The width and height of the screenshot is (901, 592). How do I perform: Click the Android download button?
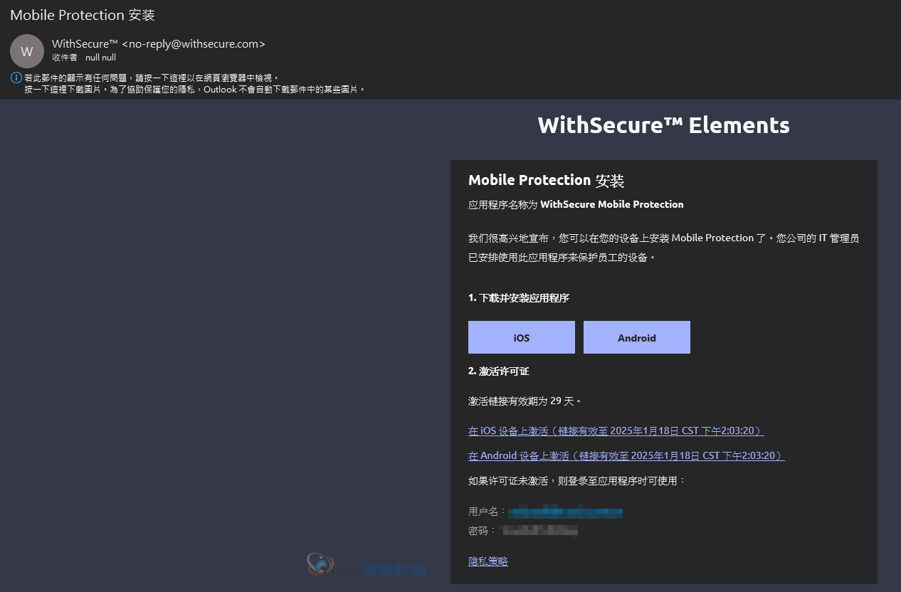637,337
